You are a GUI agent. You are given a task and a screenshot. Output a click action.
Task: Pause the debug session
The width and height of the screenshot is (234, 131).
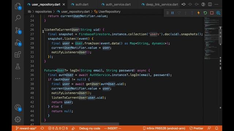click(173, 13)
